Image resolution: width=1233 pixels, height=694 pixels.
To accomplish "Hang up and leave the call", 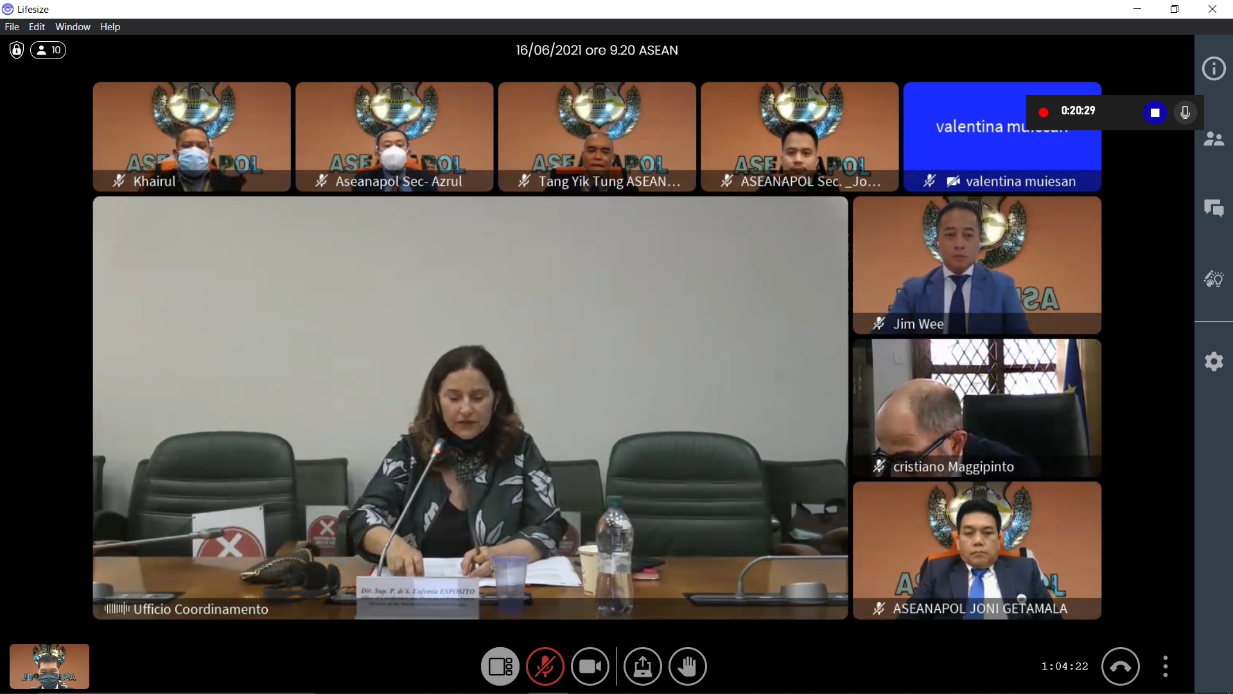I will (1120, 666).
